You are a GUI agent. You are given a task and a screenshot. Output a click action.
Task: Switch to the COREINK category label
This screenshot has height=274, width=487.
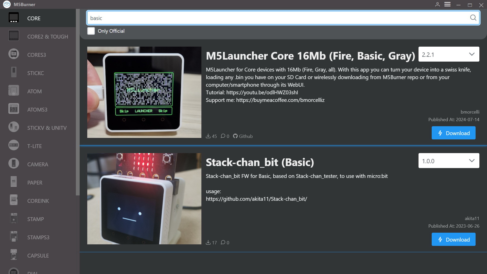pos(38,201)
